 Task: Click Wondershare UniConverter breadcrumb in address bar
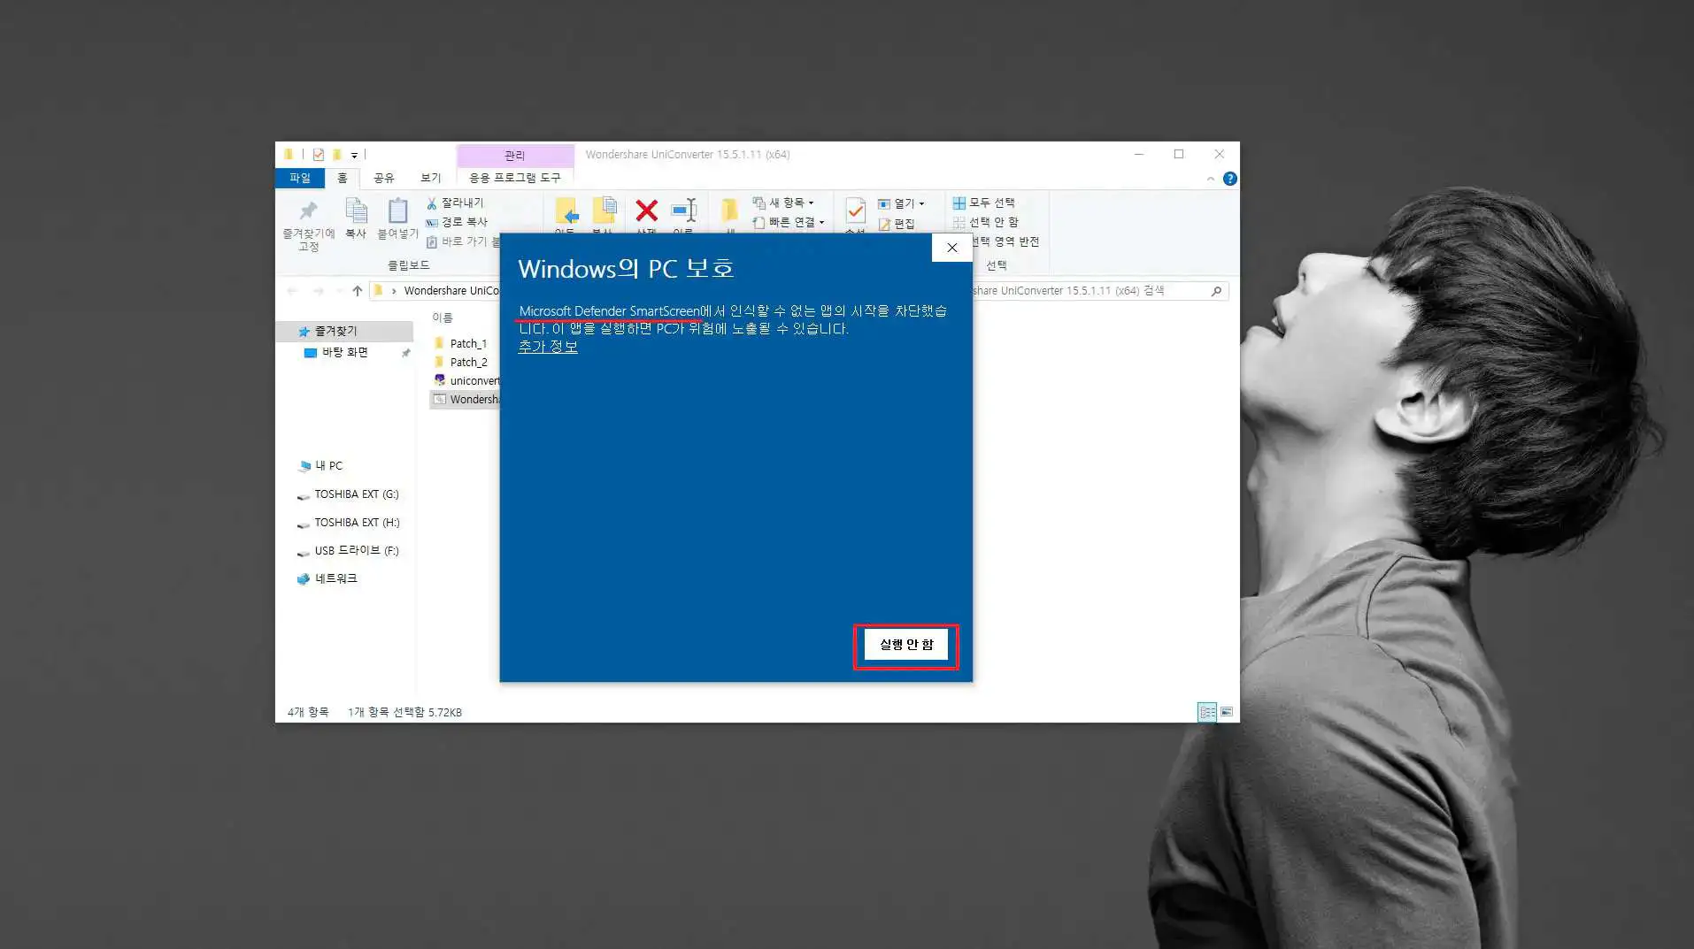(x=451, y=290)
